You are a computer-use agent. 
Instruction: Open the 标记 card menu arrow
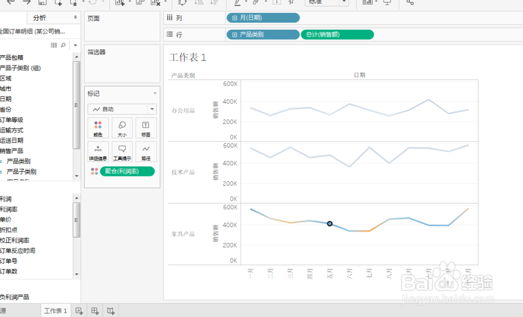pos(155,93)
